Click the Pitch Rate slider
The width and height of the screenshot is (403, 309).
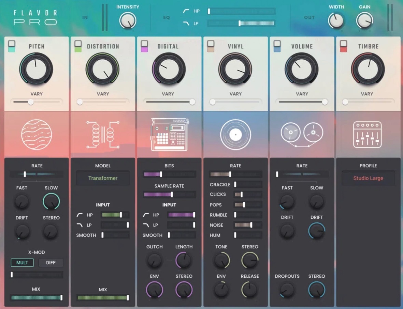point(37,174)
